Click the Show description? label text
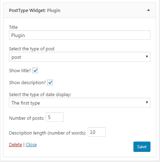160x162 pixels. (x=27, y=83)
